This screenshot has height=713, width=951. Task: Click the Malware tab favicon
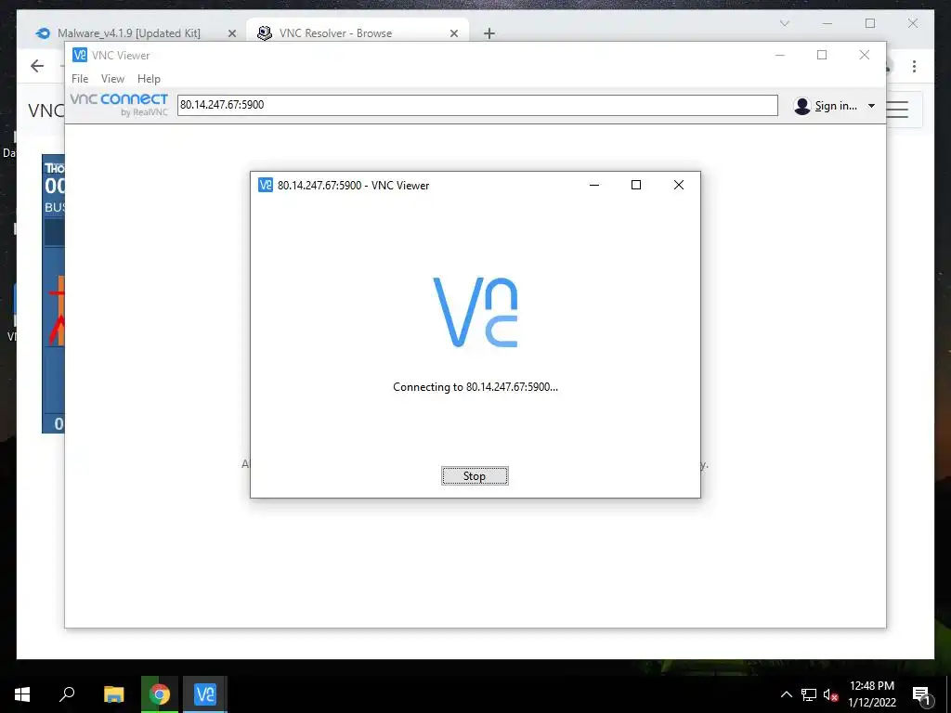pyautogui.click(x=43, y=33)
